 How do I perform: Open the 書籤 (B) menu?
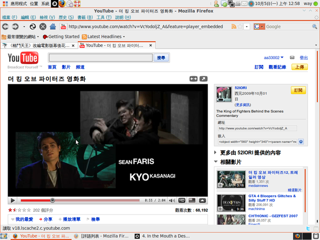(85, 18)
